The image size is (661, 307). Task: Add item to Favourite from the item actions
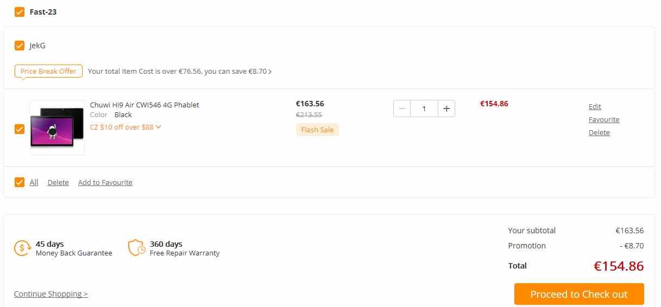[x=604, y=120]
